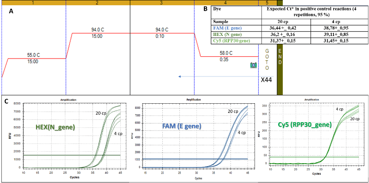The height and width of the screenshot is (183, 369).
Task: Click table cell 31,45+_0,15
Action: tap(339, 41)
